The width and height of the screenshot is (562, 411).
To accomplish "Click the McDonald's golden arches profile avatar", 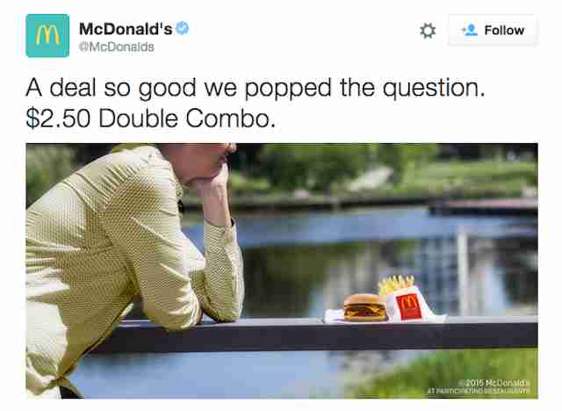I will point(47,35).
